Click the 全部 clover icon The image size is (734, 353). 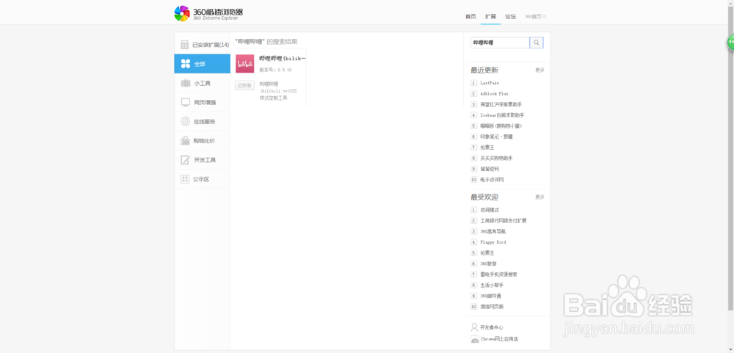pyautogui.click(x=186, y=64)
